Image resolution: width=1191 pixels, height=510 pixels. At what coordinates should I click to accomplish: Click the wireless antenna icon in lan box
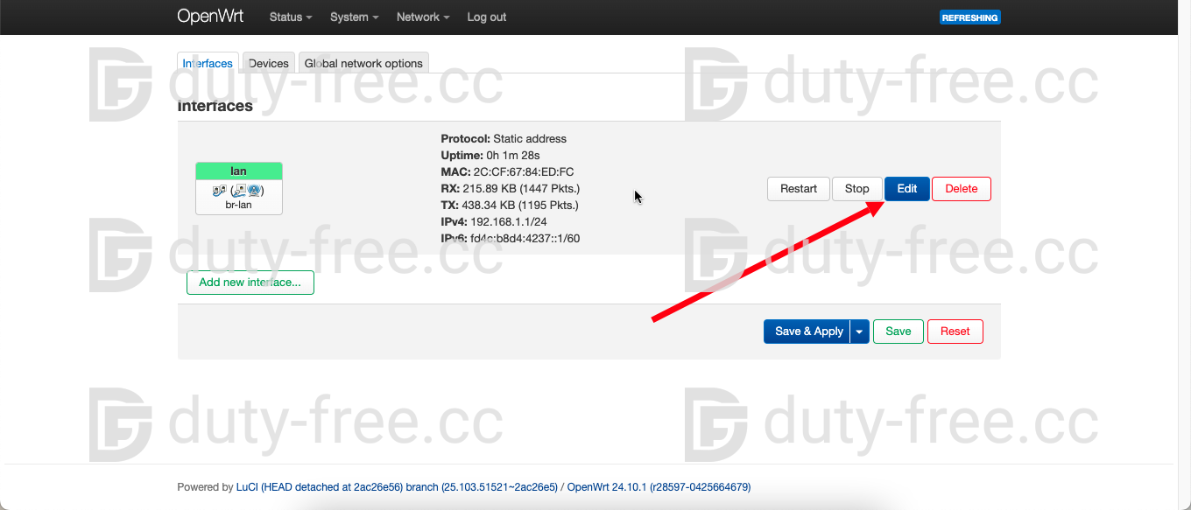tap(254, 190)
